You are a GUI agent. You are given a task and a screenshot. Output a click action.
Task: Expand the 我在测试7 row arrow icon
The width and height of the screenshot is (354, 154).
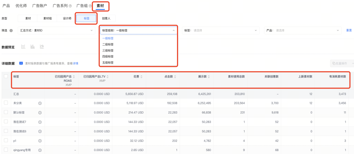click(40, 122)
